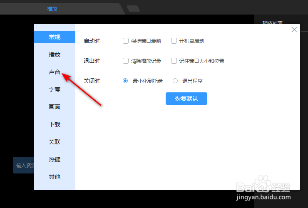Select 最小化到托盘 radio option
The image size is (308, 208).
(x=125, y=81)
